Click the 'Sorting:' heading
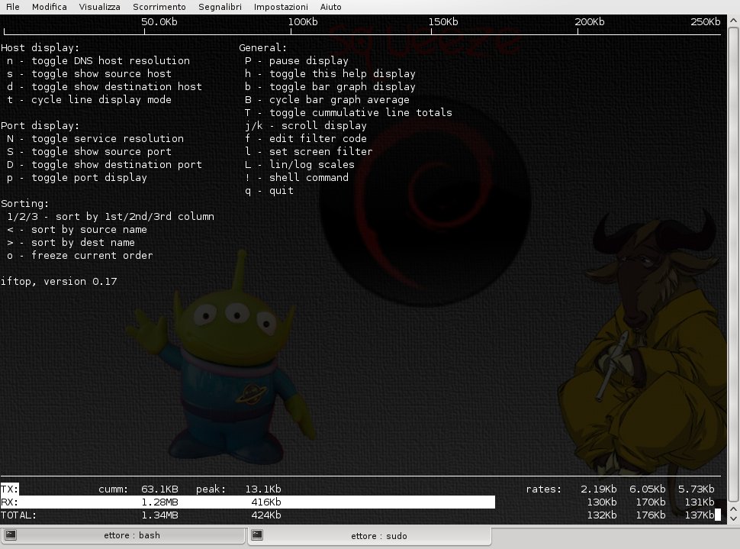 click(x=24, y=204)
